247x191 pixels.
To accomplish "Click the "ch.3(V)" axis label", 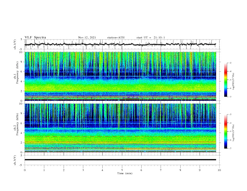I will [x=15, y=160].
